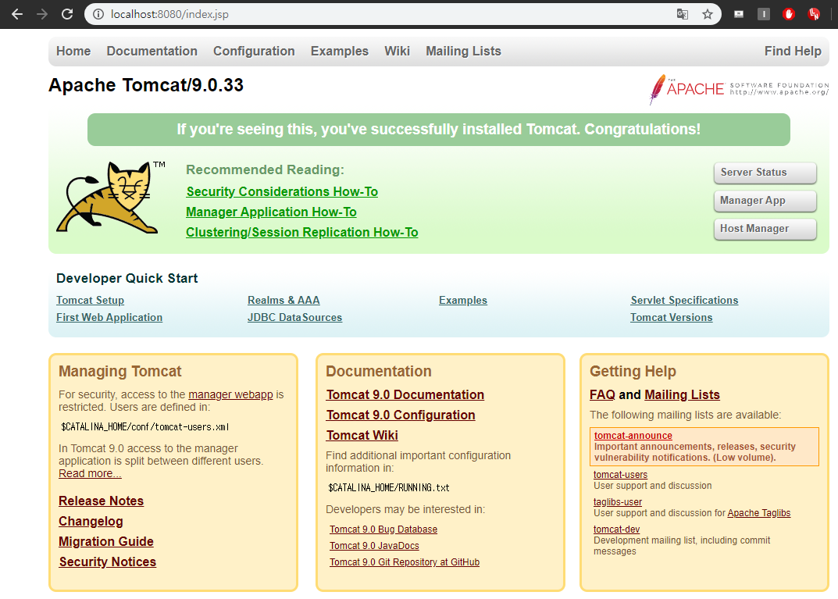This screenshot has height=599, width=838.
Task: Click the Server Status button
Action: (765, 173)
